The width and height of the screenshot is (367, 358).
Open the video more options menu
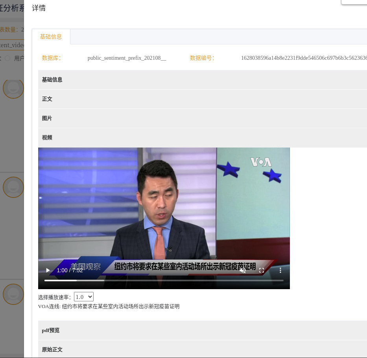click(x=280, y=270)
